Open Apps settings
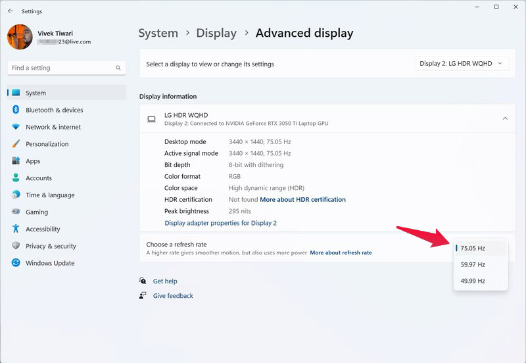Image resolution: width=526 pixels, height=363 pixels. (67, 160)
